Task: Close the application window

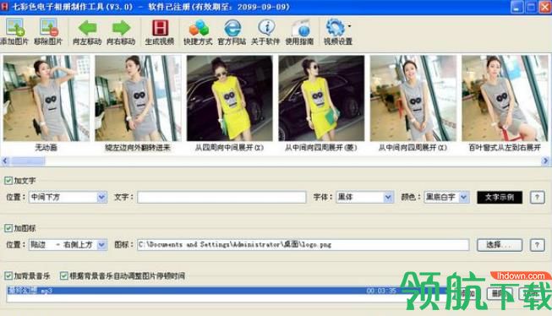Action: 545,8
